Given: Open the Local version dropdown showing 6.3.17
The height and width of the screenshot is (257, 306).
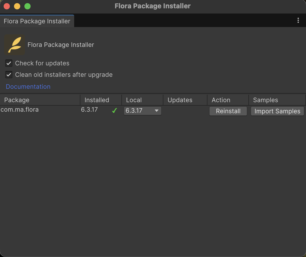Looking at the screenshot, I should click(142, 111).
